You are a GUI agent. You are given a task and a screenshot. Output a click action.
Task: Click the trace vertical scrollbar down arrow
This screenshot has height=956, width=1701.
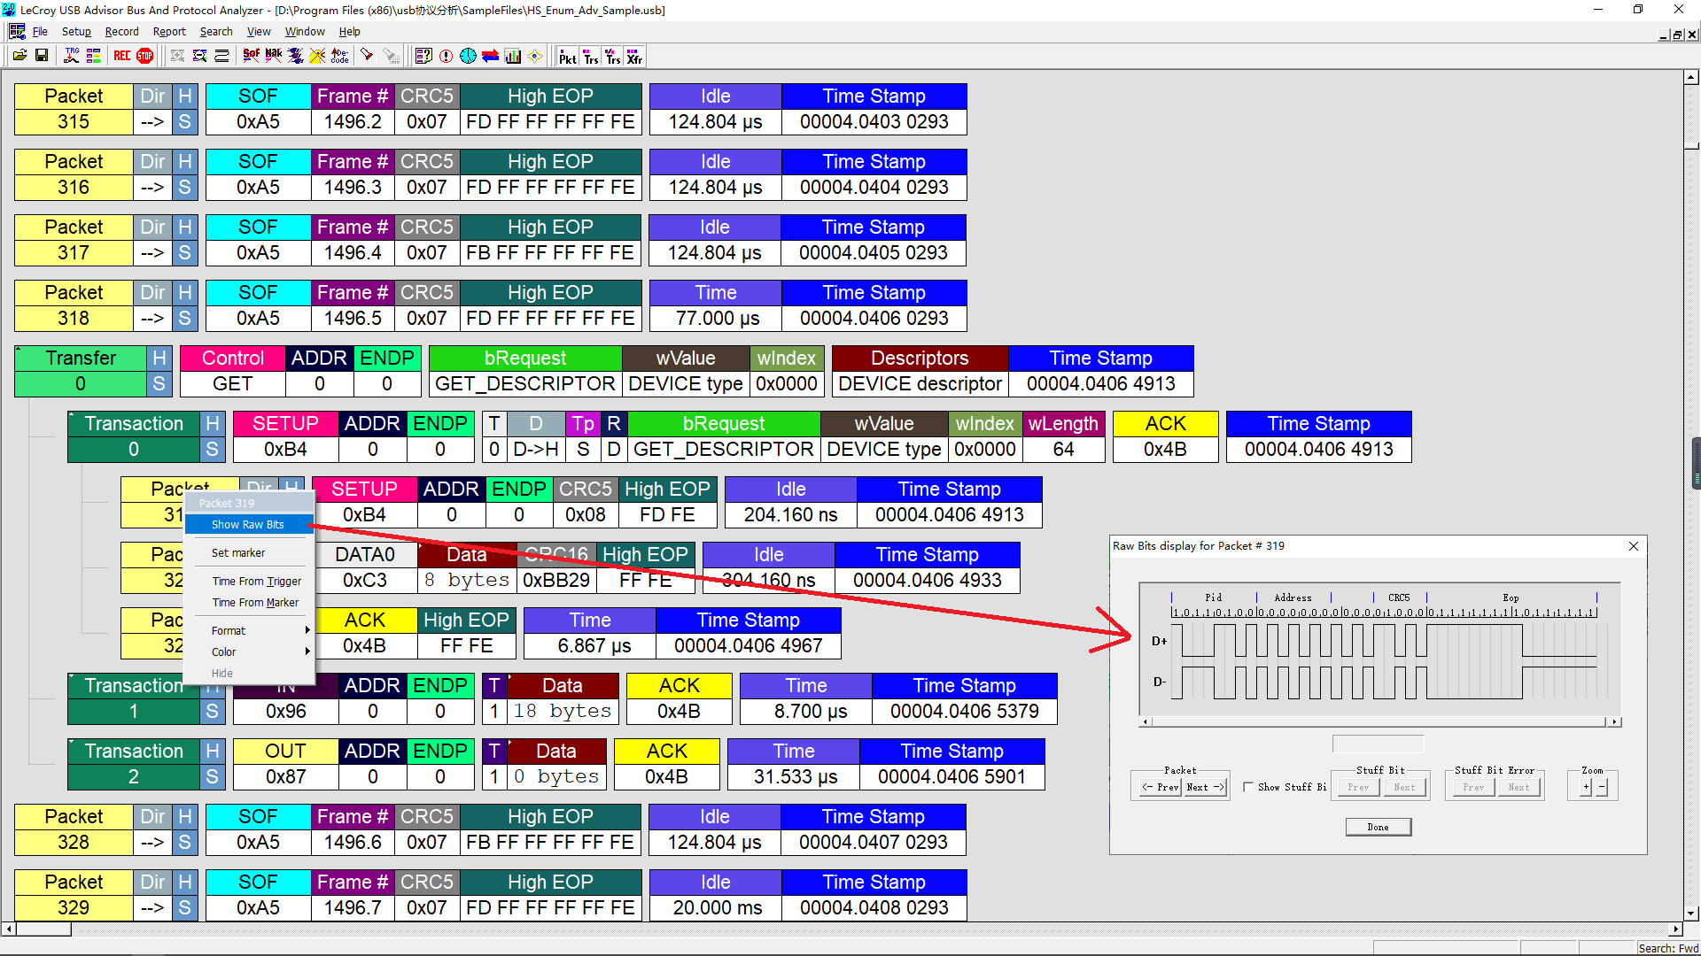click(x=1691, y=914)
